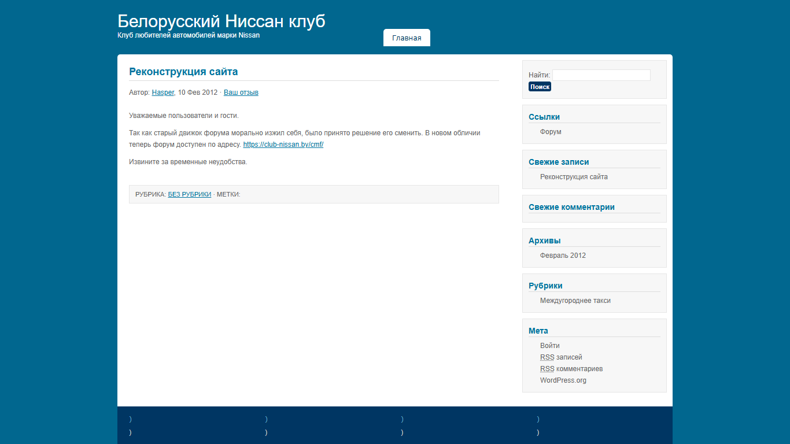Focus the Найти search input field

click(x=601, y=75)
